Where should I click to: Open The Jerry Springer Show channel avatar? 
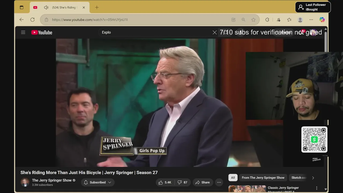pos(25,182)
